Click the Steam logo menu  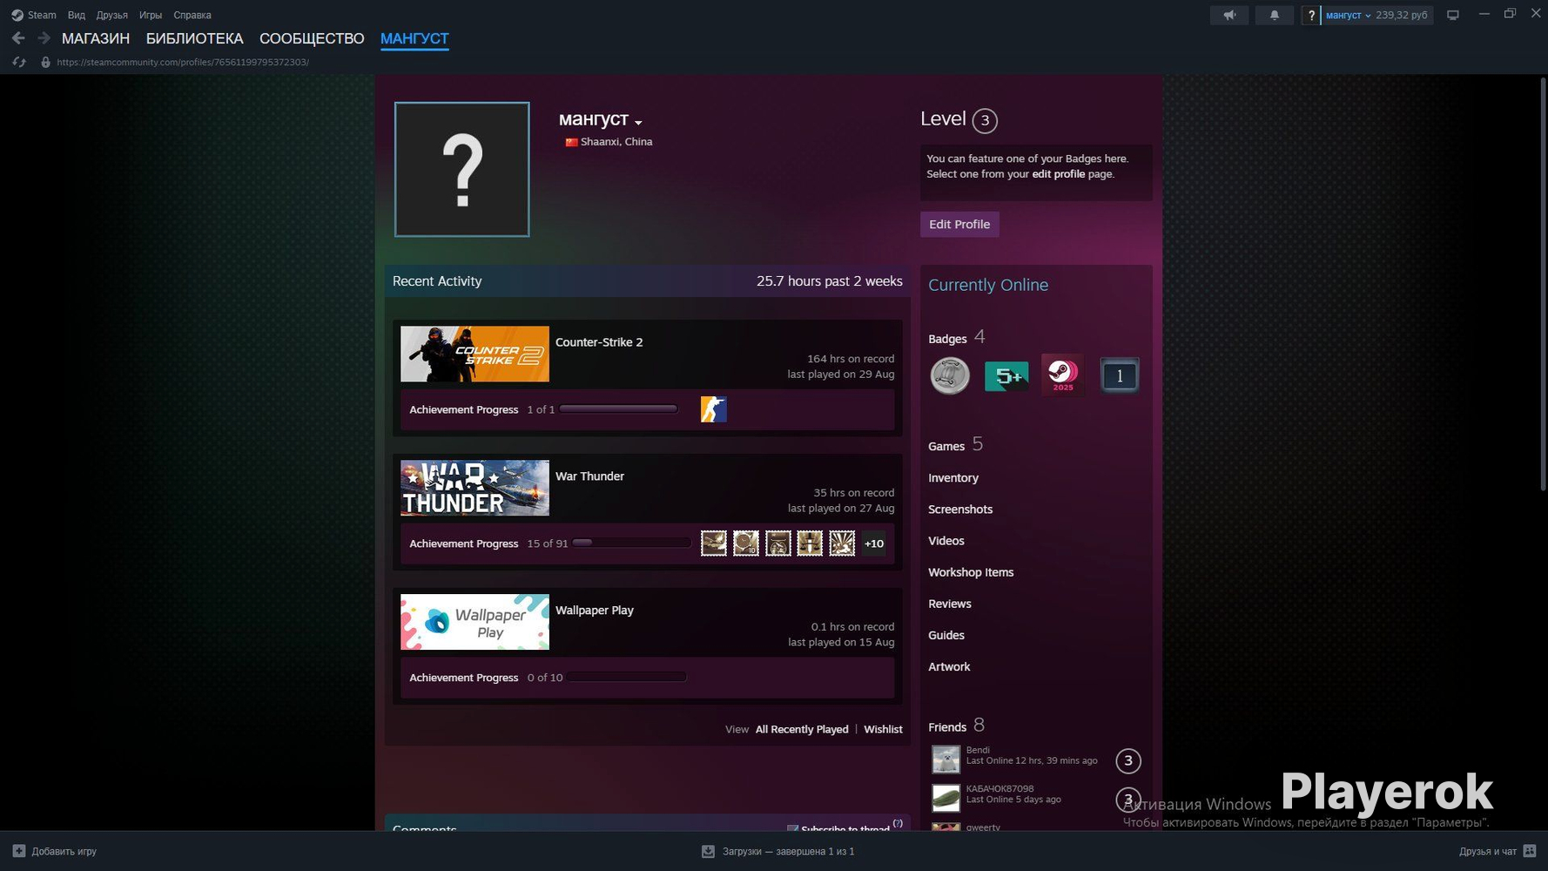point(33,15)
